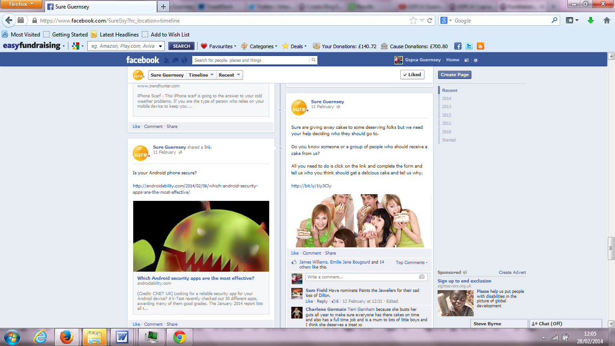Click the easyfundraising SEARCH button
The height and width of the screenshot is (346, 615).
point(181,46)
